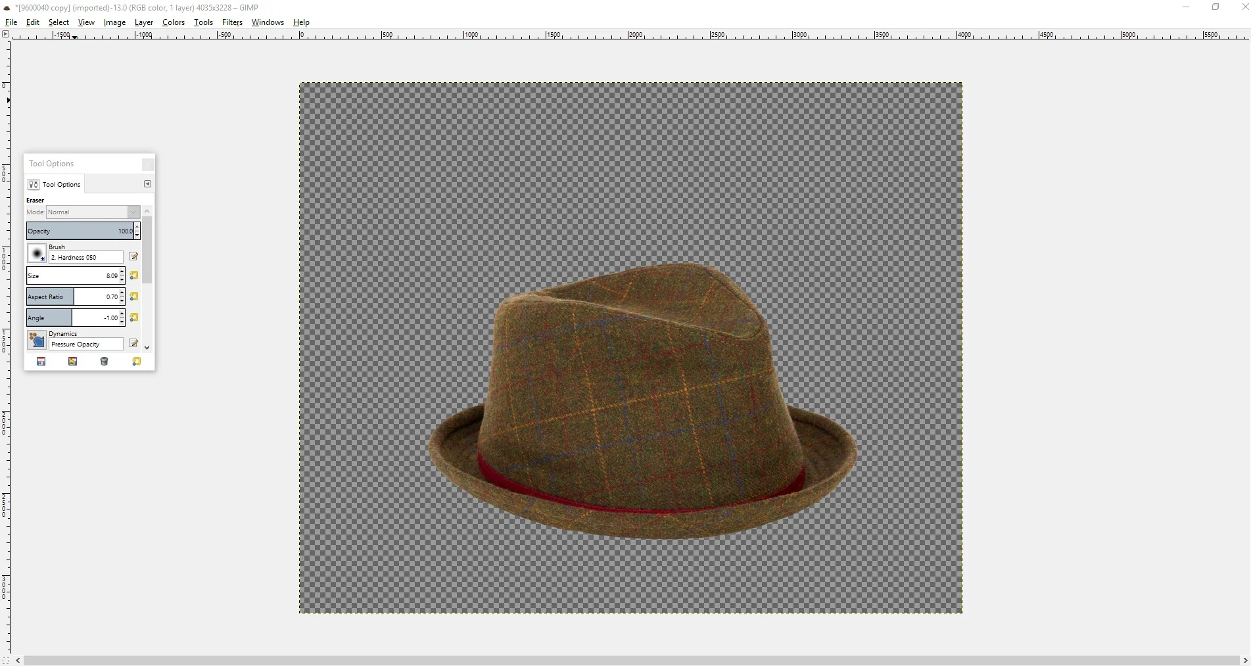The image size is (1251, 666).
Task: Toggle Quick Mask mode in canvas corner
Action: pyautogui.click(x=5, y=661)
